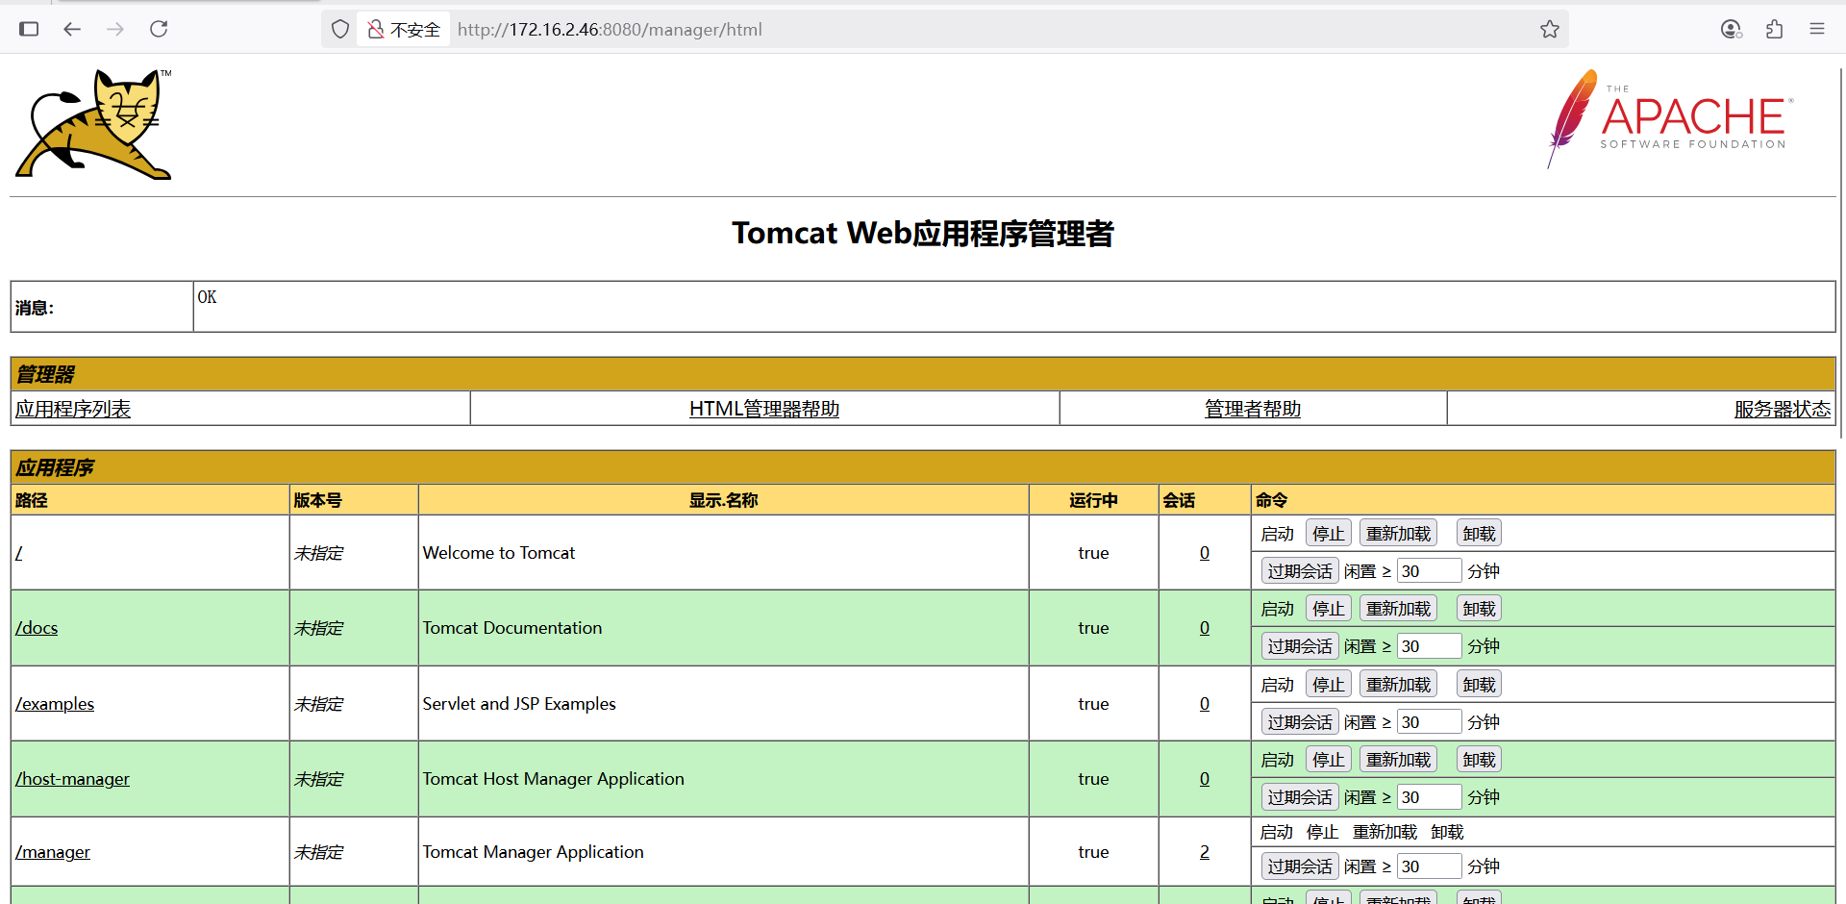Select 'Tomcat Host Manager Application' text
This screenshot has width=1846, height=904.
pyautogui.click(x=554, y=779)
